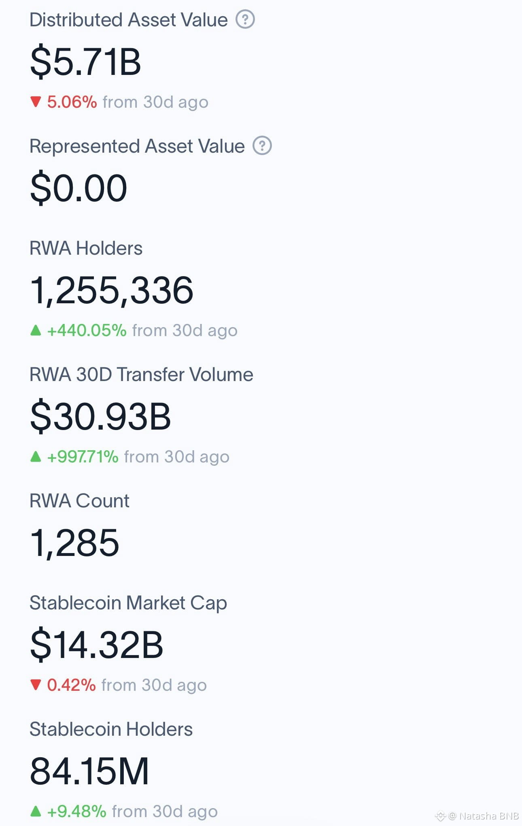
Task: Click green up arrow beside +440.05%
Action: pyautogui.click(x=36, y=330)
